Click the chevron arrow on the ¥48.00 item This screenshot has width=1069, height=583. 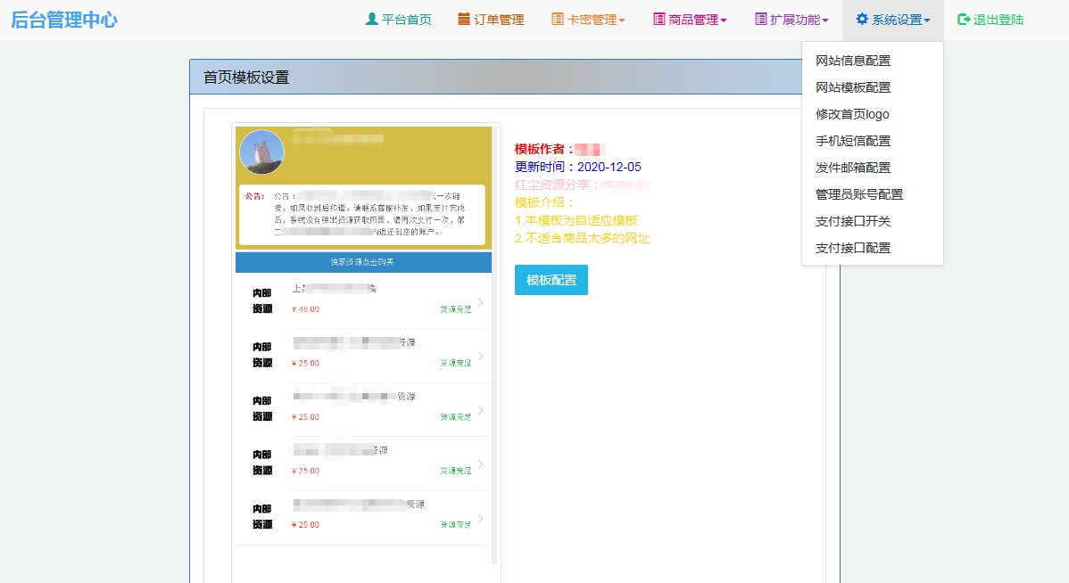coord(480,302)
